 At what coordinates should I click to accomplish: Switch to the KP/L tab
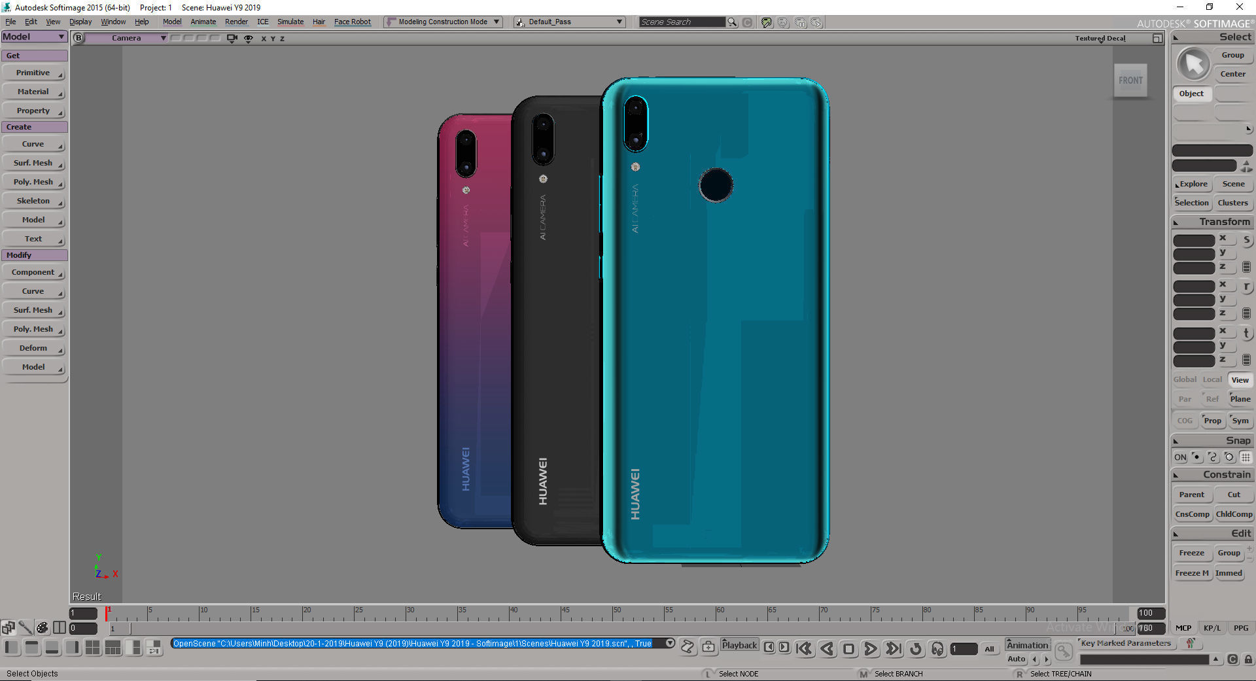tap(1212, 628)
